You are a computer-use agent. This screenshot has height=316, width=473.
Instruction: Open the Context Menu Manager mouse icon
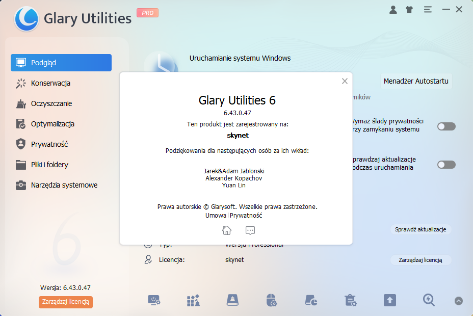(272, 300)
